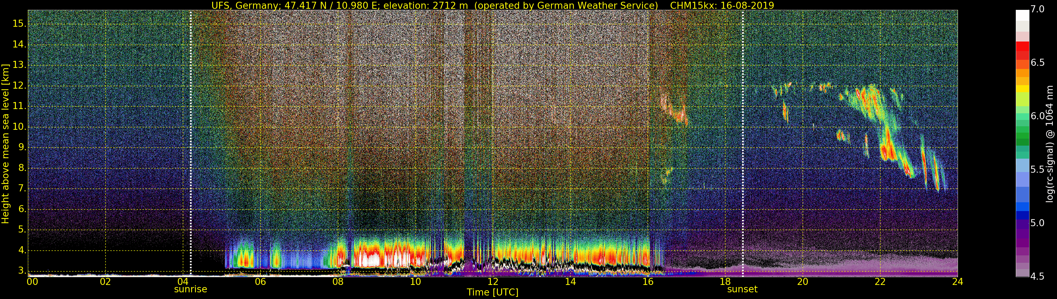The height and width of the screenshot is (299, 1057).
Task: Click the sunrise dotted vertical line
Action: point(191,144)
